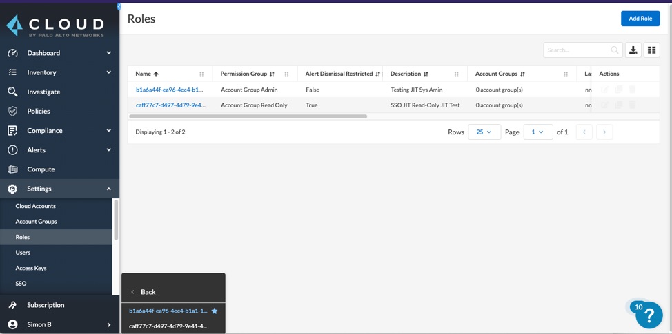The height and width of the screenshot is (334, 672).
Task: Click the Add Role button
Action: (640, 19)
